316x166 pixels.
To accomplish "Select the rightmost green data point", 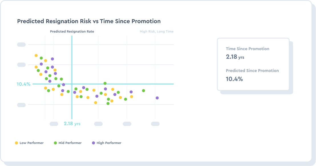I will point(143,91).
